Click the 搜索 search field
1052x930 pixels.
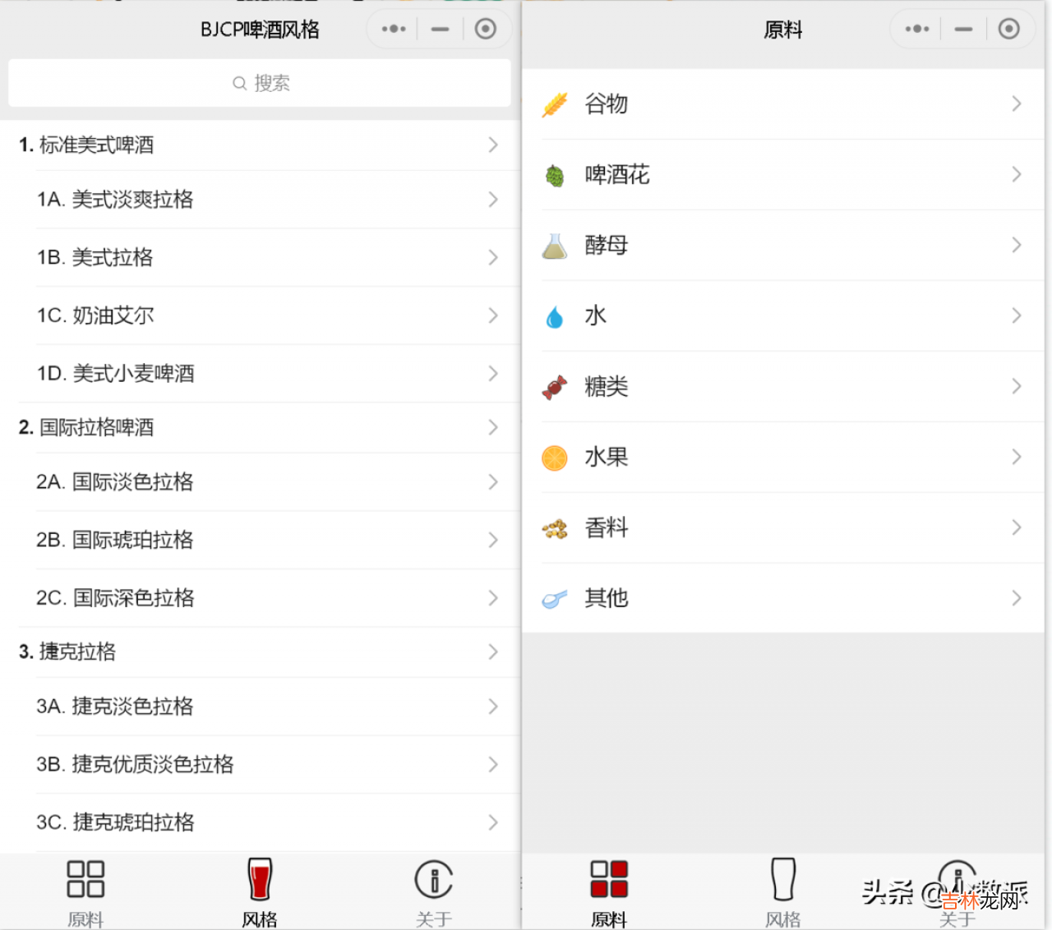click(x=260, y=83)
